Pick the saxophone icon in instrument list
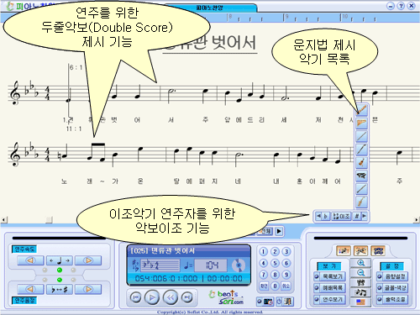Image resolution: width=420 pixels, height=315 pixels. click(x=361, y=202)
